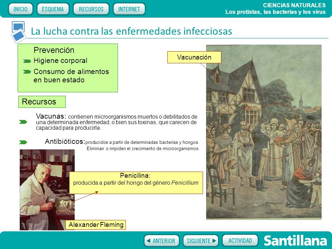Image resolution: width=332 pixels, height=249 pixels.
Task: Go to previous slide with ANTERIOR
Action: (162, 241)
